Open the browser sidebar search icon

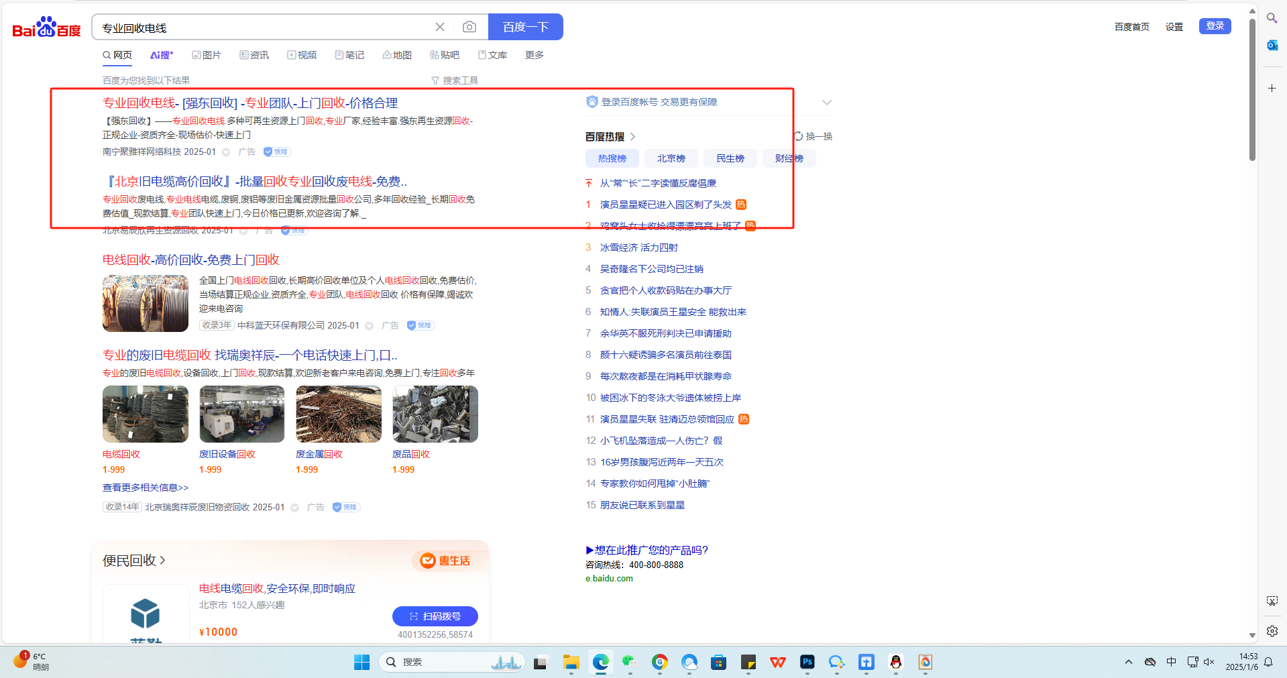pos(1272,18)
